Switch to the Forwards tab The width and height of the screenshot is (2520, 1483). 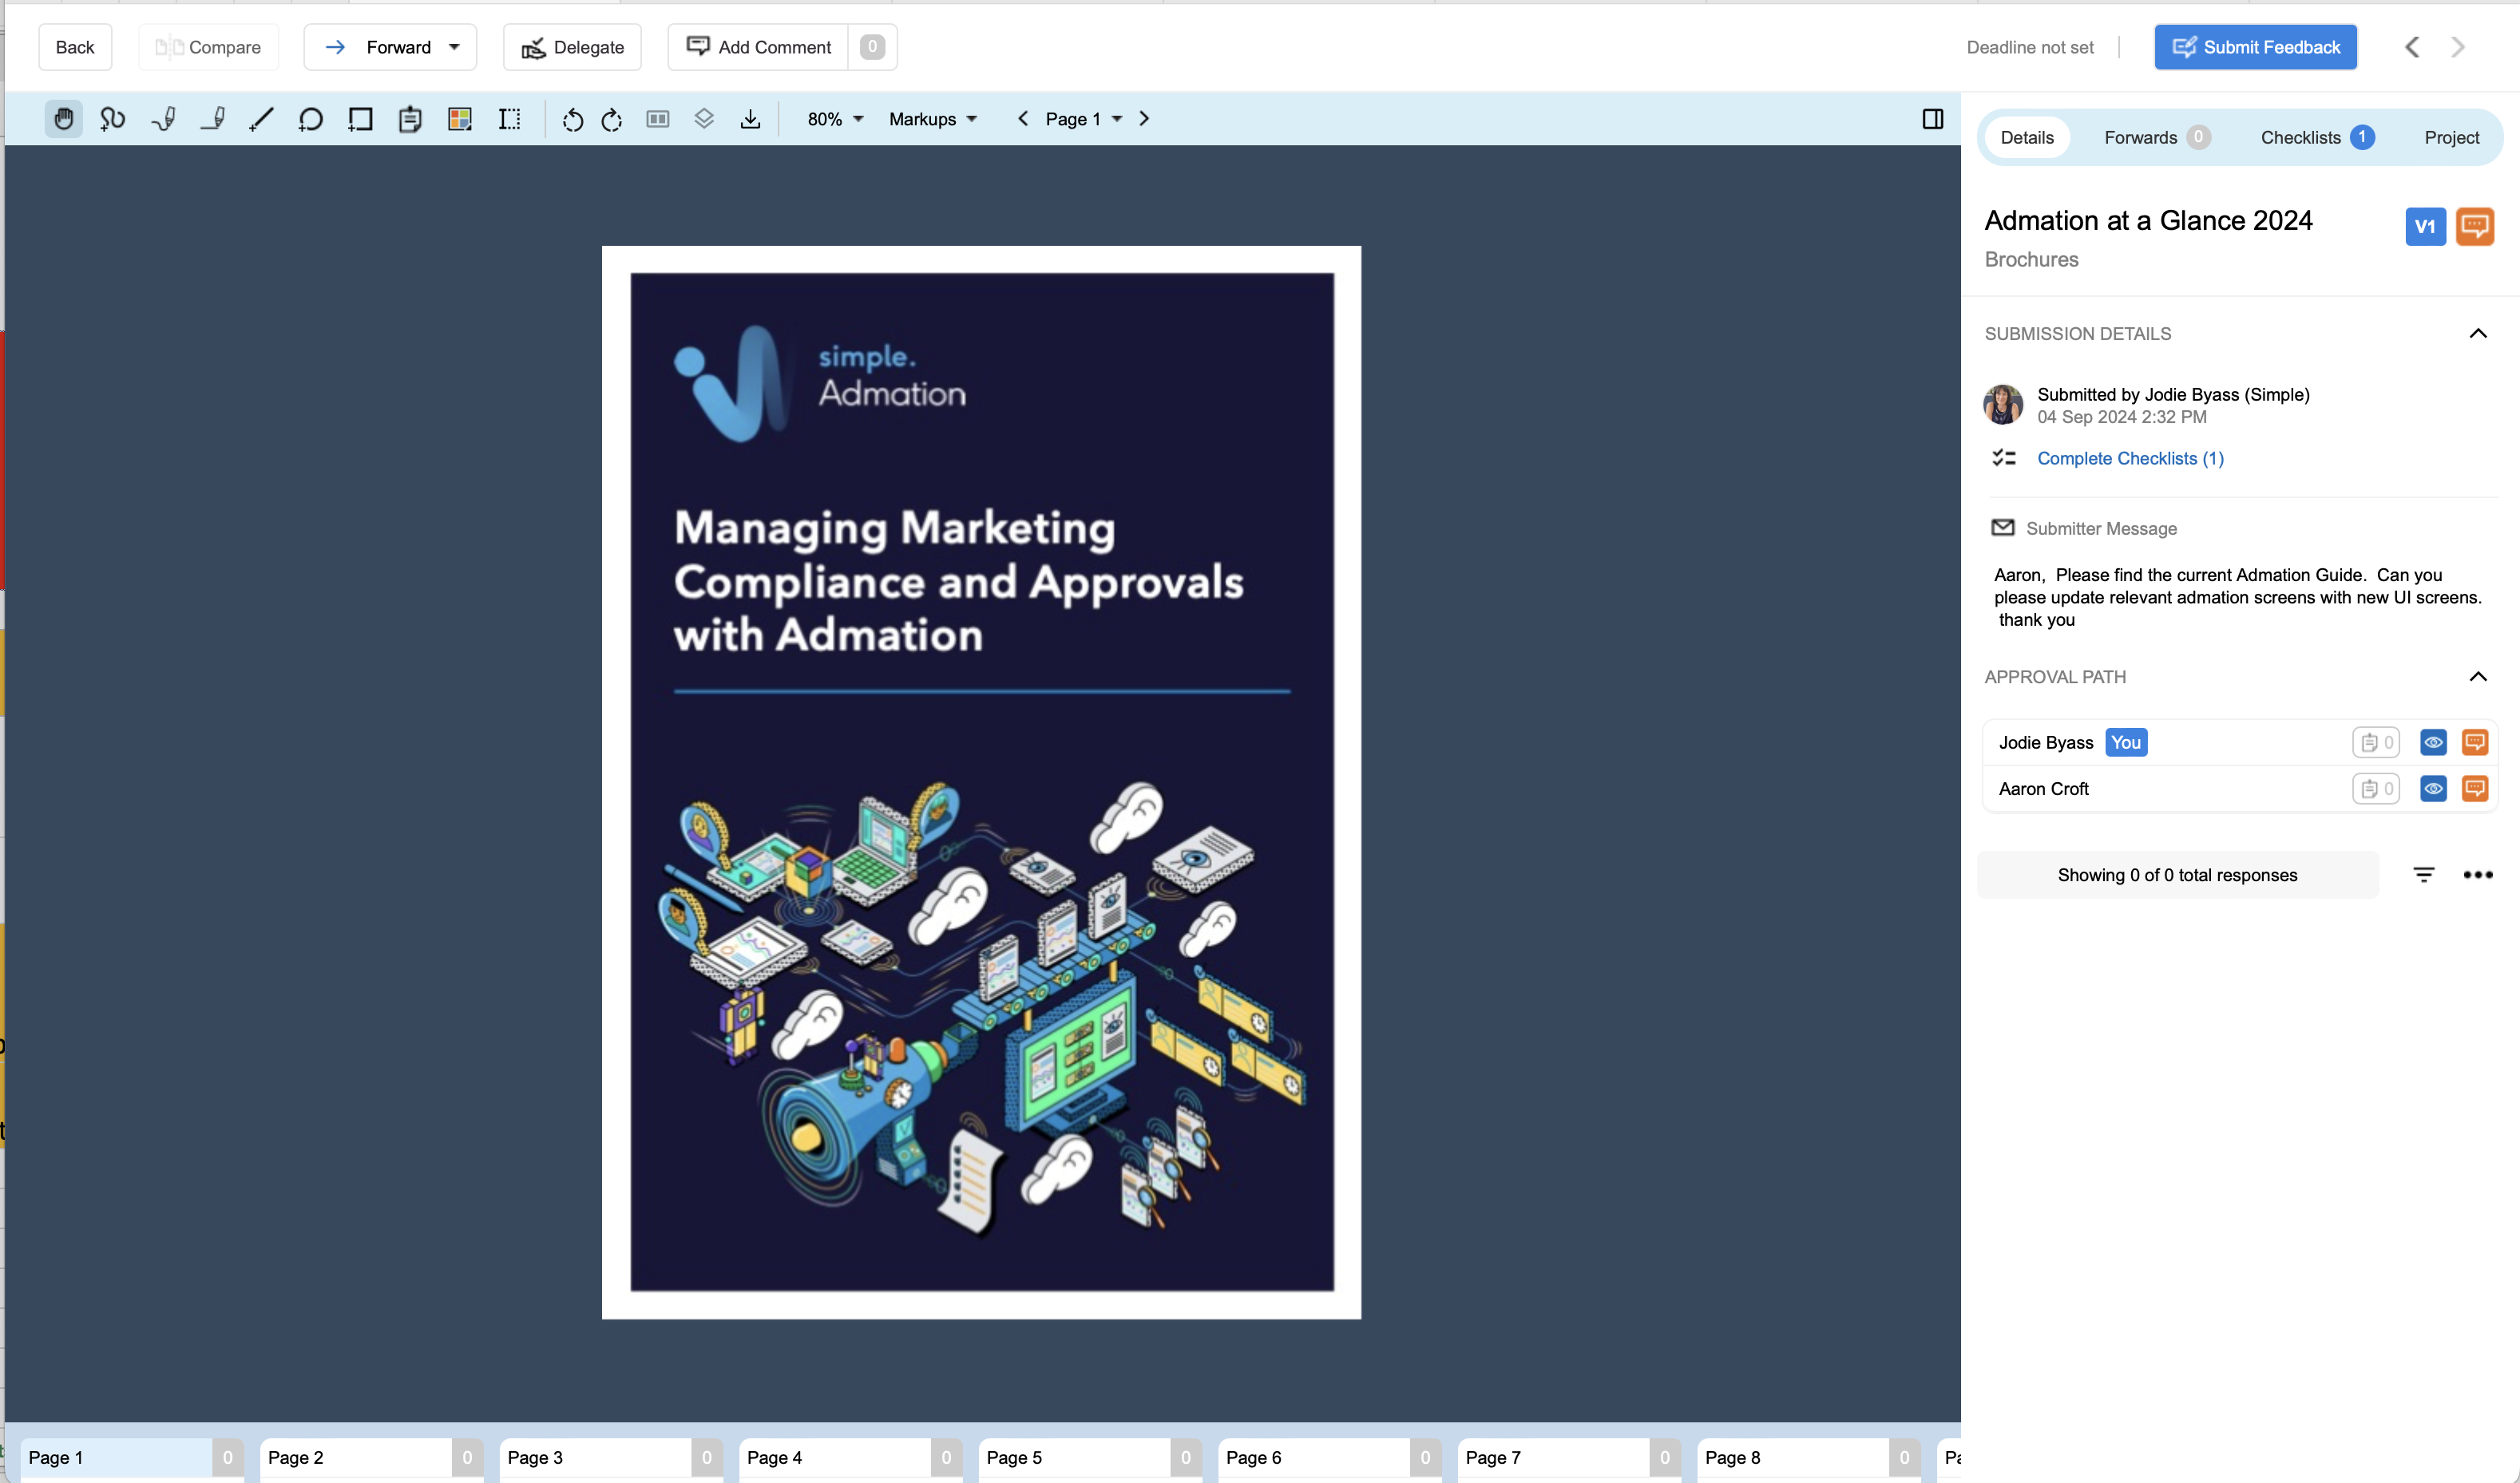tap(2157, 138)
